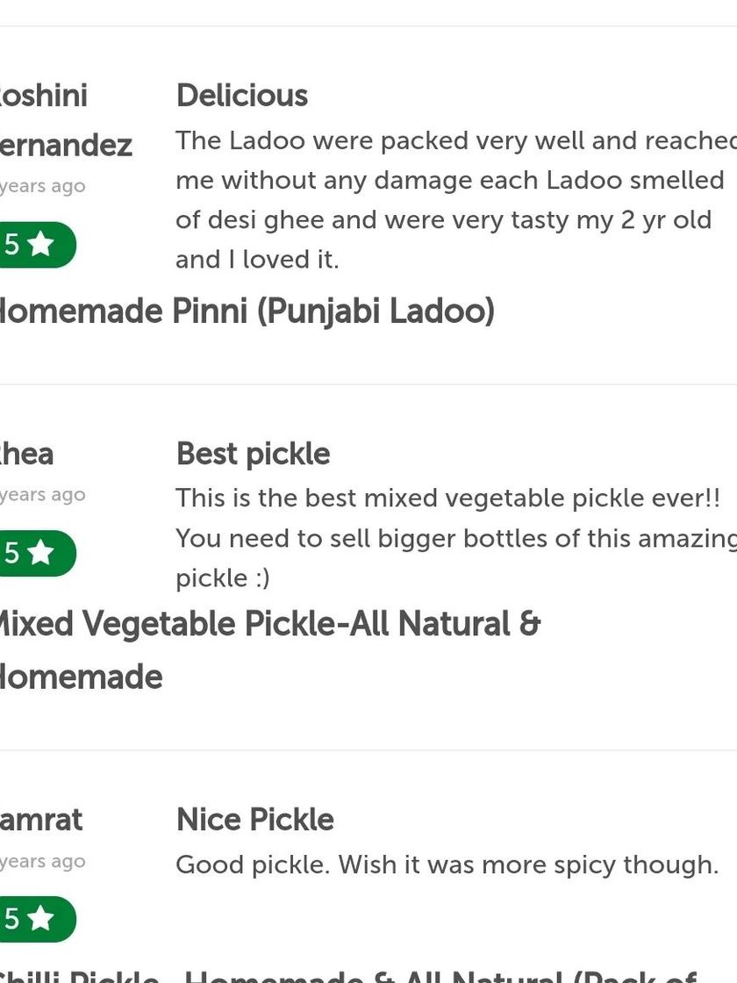Click the timestamp under Roshini Fernandez
Image resolution: width=737 pixels, height=983 pixels.
[x=42, y=186]
